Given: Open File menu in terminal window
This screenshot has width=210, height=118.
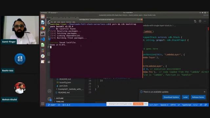Looking at the screenshot, I should [52, 22].
